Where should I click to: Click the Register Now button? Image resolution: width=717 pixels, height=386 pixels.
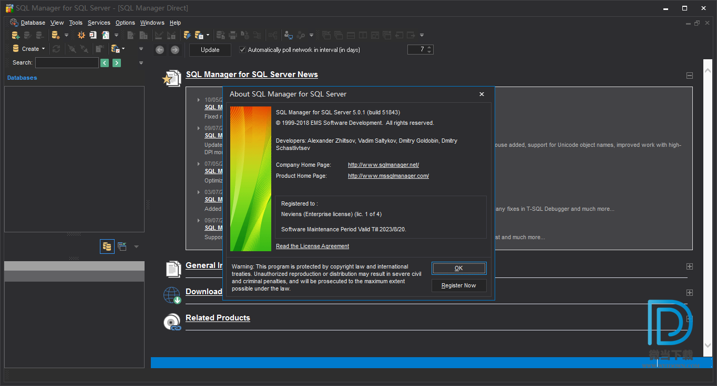(x=459, y=285)
